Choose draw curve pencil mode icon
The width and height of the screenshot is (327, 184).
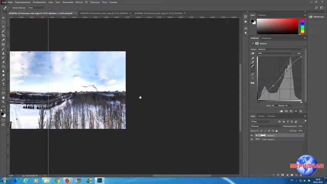tap(252, 75)
